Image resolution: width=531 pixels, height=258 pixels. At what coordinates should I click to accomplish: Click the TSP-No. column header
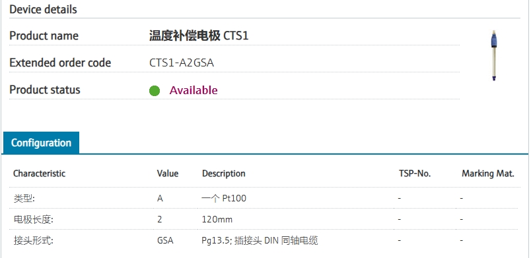(x=415, y=174)
